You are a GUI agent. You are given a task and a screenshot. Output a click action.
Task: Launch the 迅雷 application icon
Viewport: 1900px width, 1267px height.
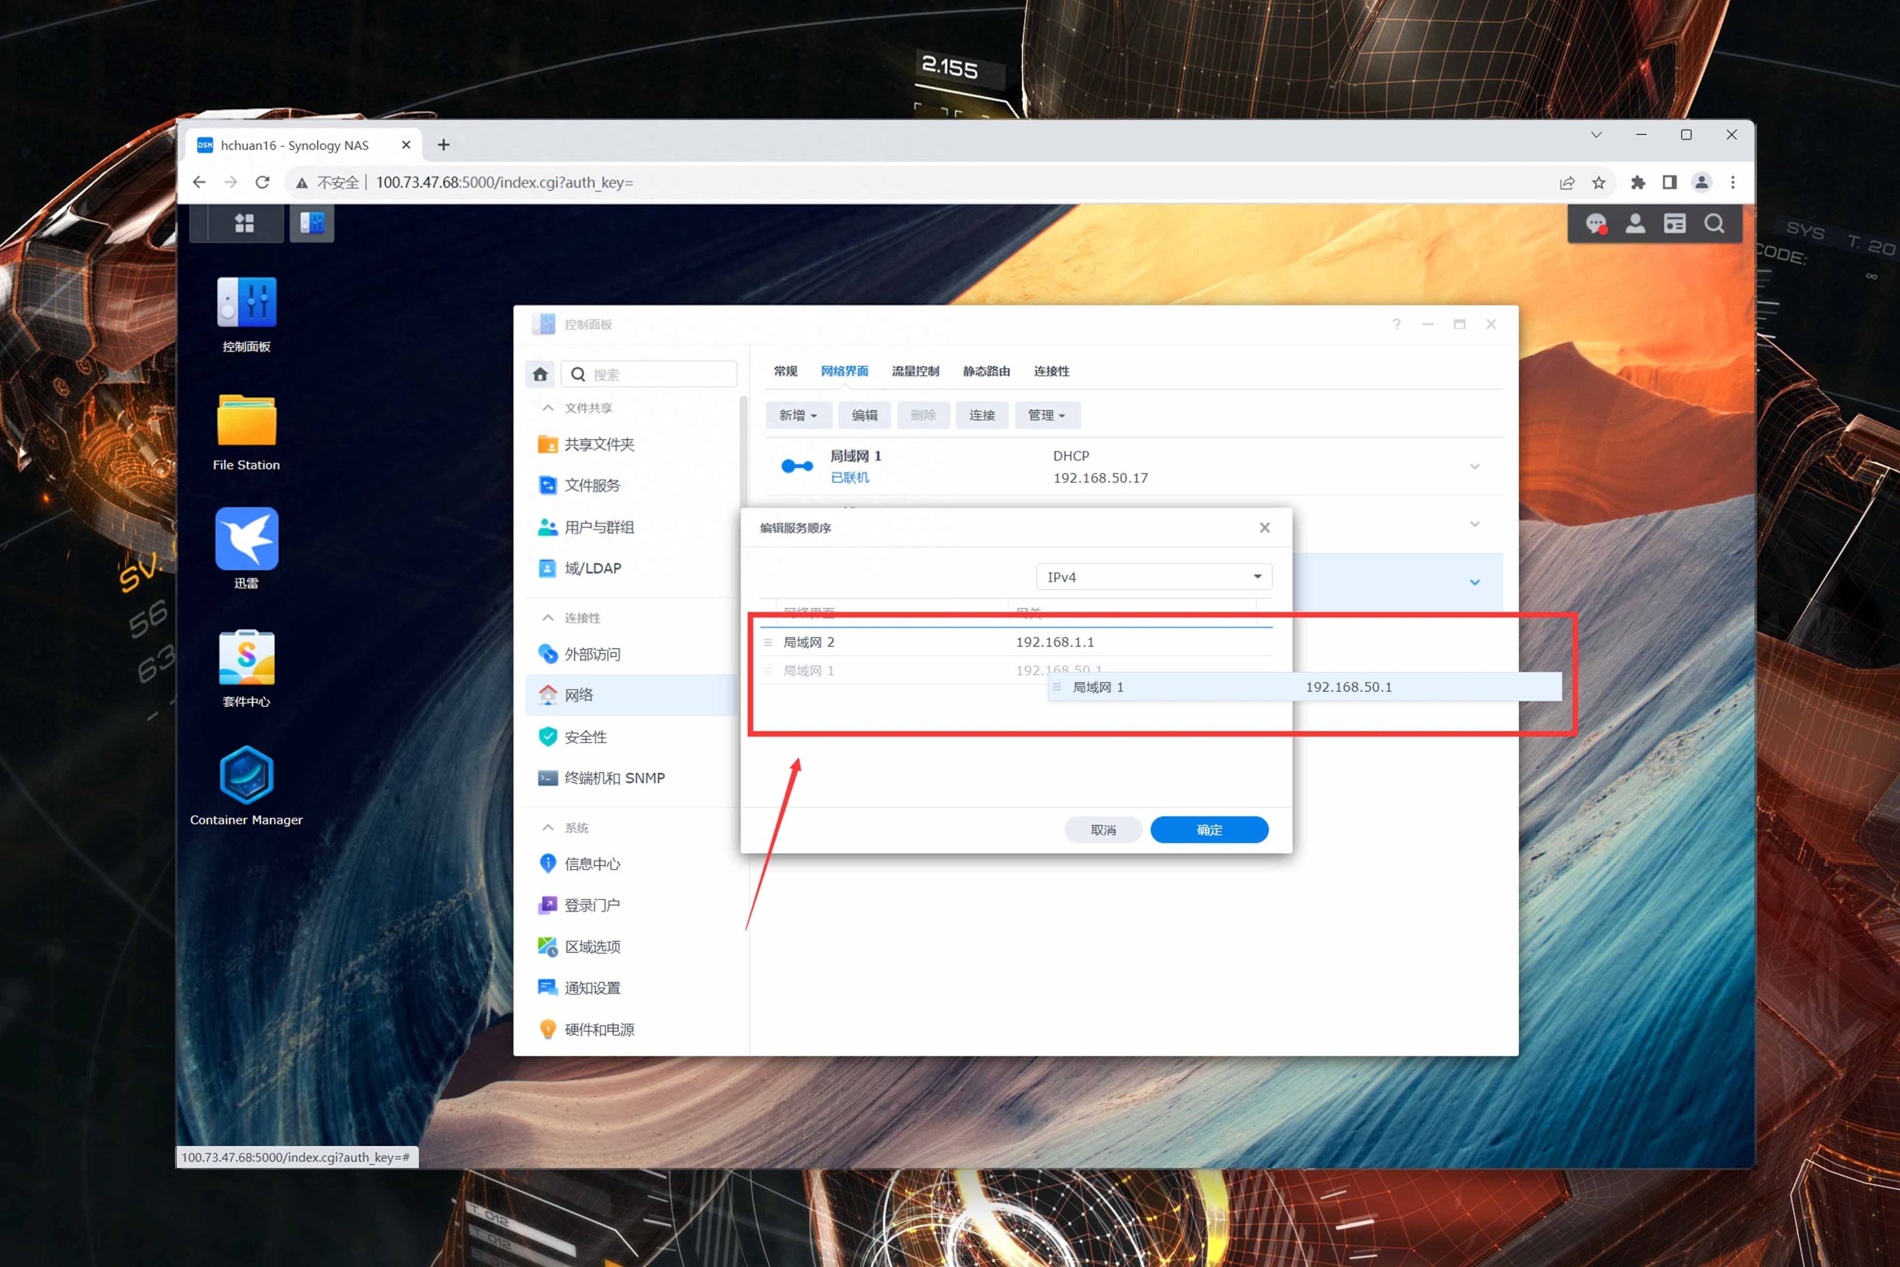coord(246,539)
